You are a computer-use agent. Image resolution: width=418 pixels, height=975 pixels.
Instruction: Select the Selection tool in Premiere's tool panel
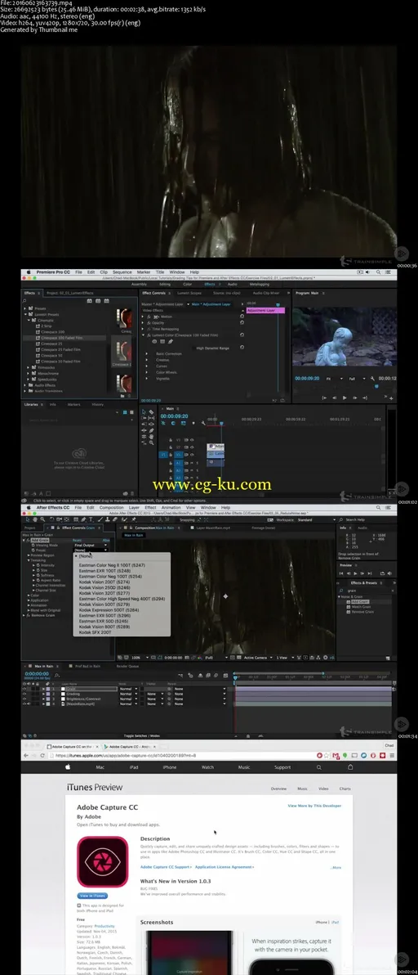coord(145,411)
